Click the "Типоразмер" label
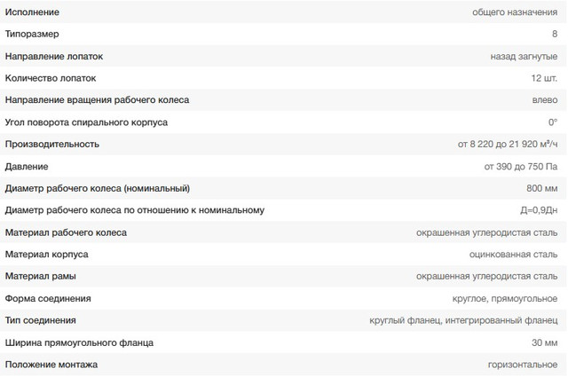 pos(34,35)
